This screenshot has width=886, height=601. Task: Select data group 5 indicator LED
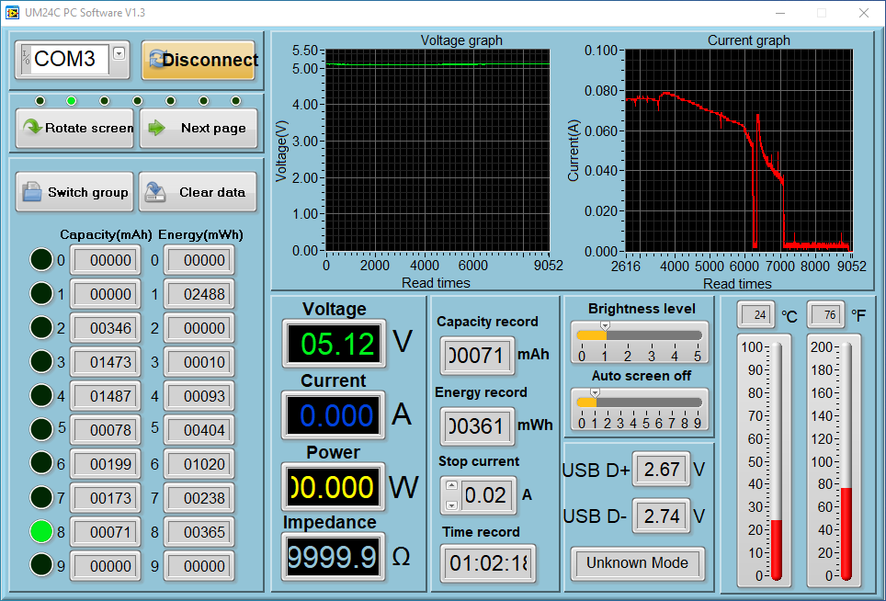[x=41, y=429]
